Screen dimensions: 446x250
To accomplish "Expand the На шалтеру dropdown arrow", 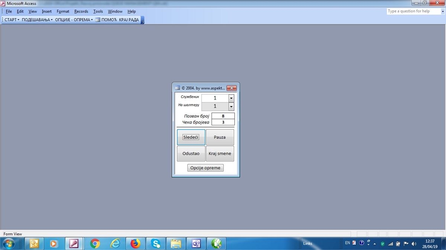I will click(x=231, y=107).
